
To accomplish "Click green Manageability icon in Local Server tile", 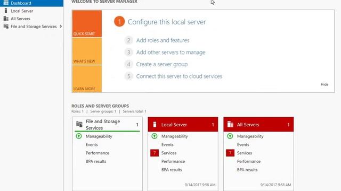I will (155, 136).
